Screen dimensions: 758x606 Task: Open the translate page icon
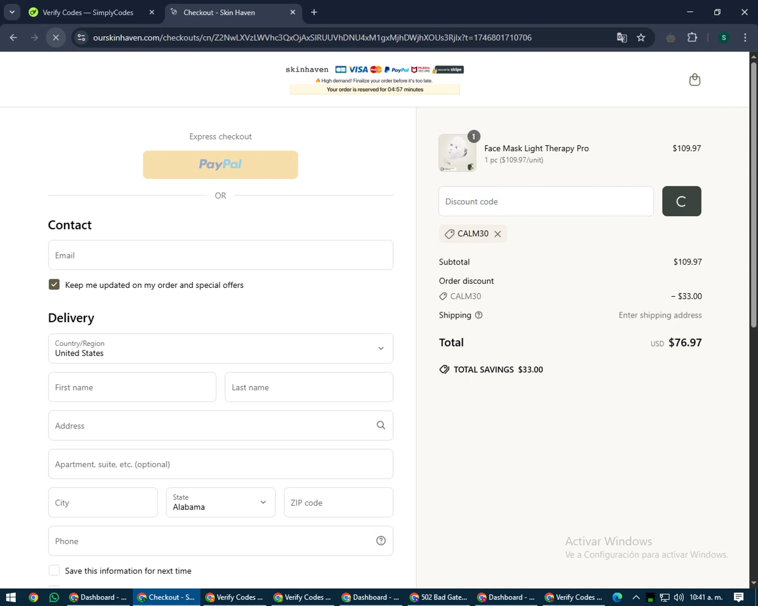coord(622,37)
